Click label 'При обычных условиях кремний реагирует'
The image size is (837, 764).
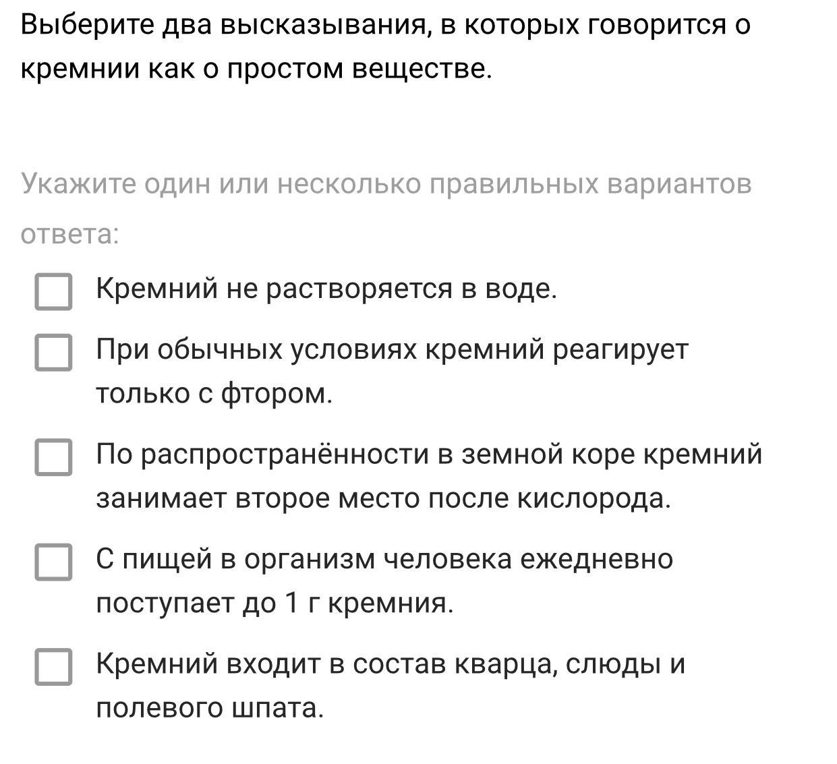point(392,349)
